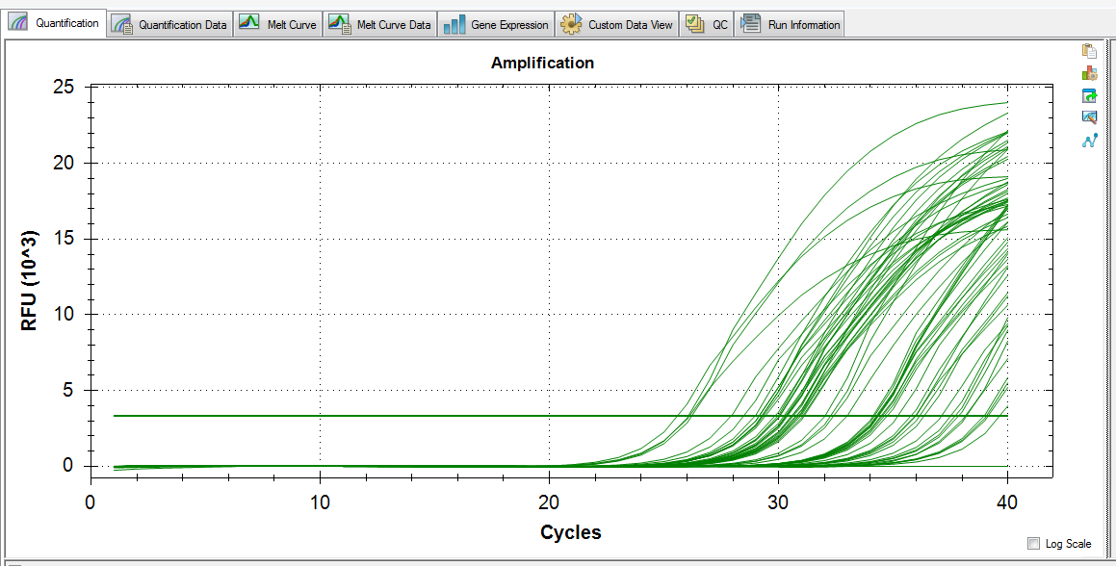Click the Log Scale label text

click(x=1068, y=544)
